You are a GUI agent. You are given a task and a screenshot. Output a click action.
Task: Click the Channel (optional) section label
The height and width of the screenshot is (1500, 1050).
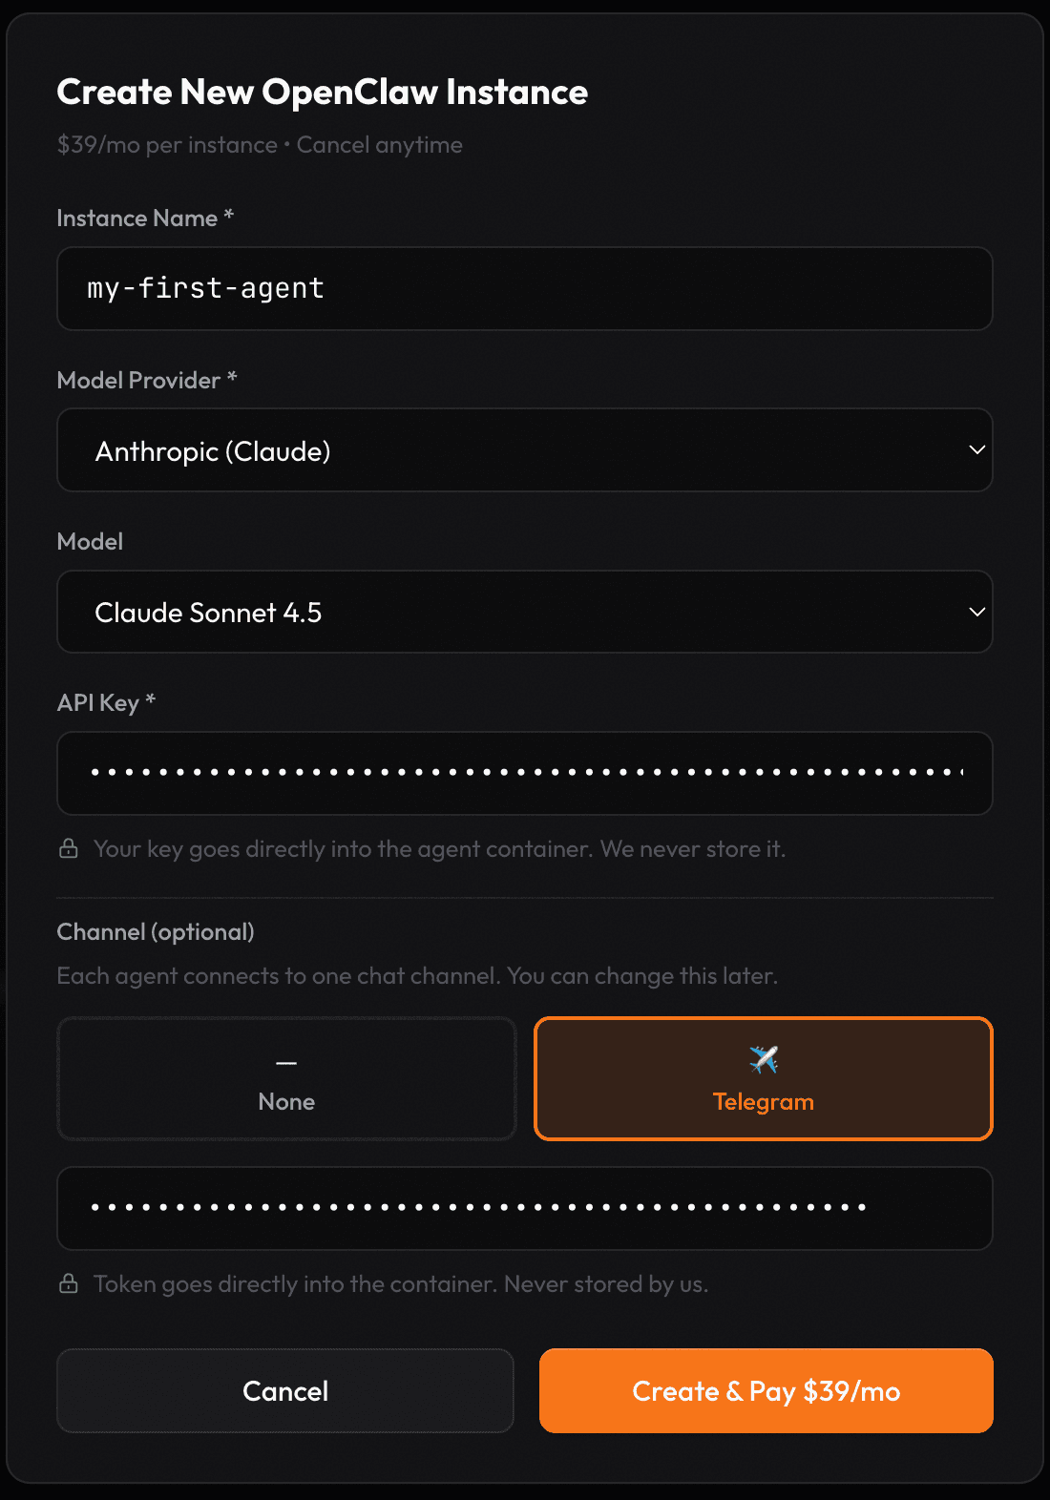pos(156,931)
